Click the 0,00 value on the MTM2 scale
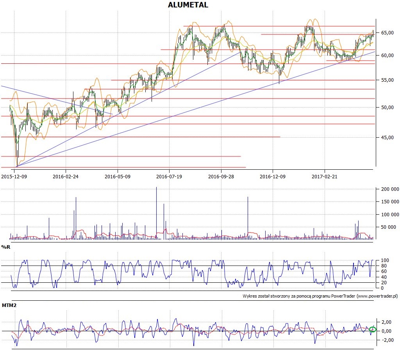Viewport: 400px width, 350px height. coord(387,331)
